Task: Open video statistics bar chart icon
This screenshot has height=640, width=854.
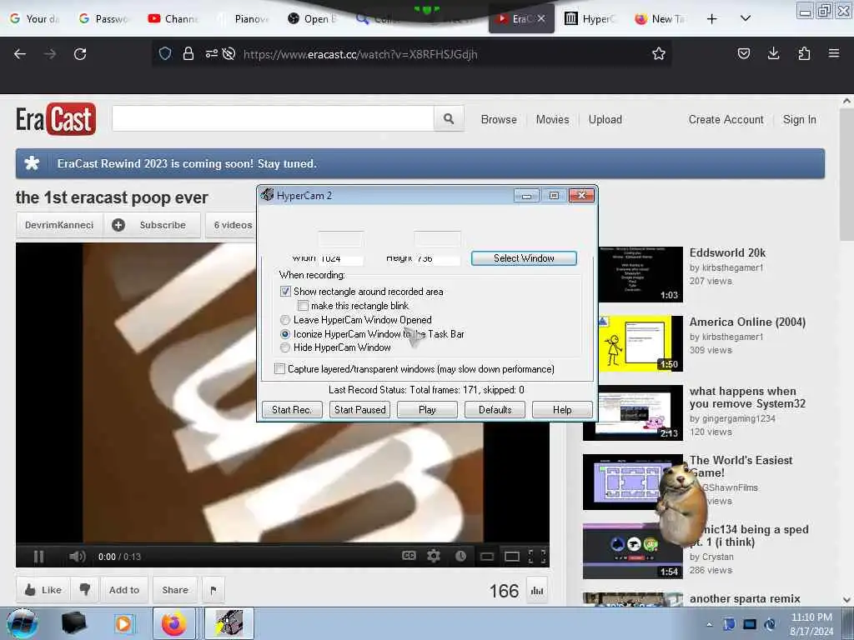Action: pos(538,591)
